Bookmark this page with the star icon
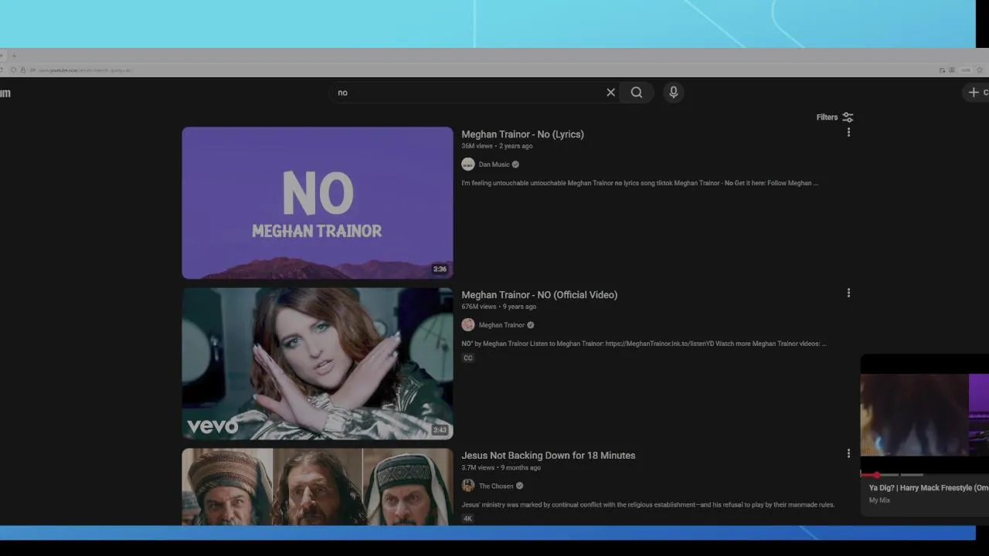Image resolution: width=989 pixels, height=556 pixels. tap(980, 70)
